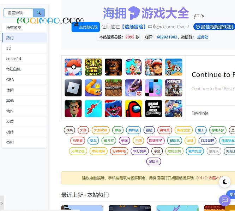This screenshot has height=211, width=235.
Task: Click the 火影 tag
Action: pos(83,130)
